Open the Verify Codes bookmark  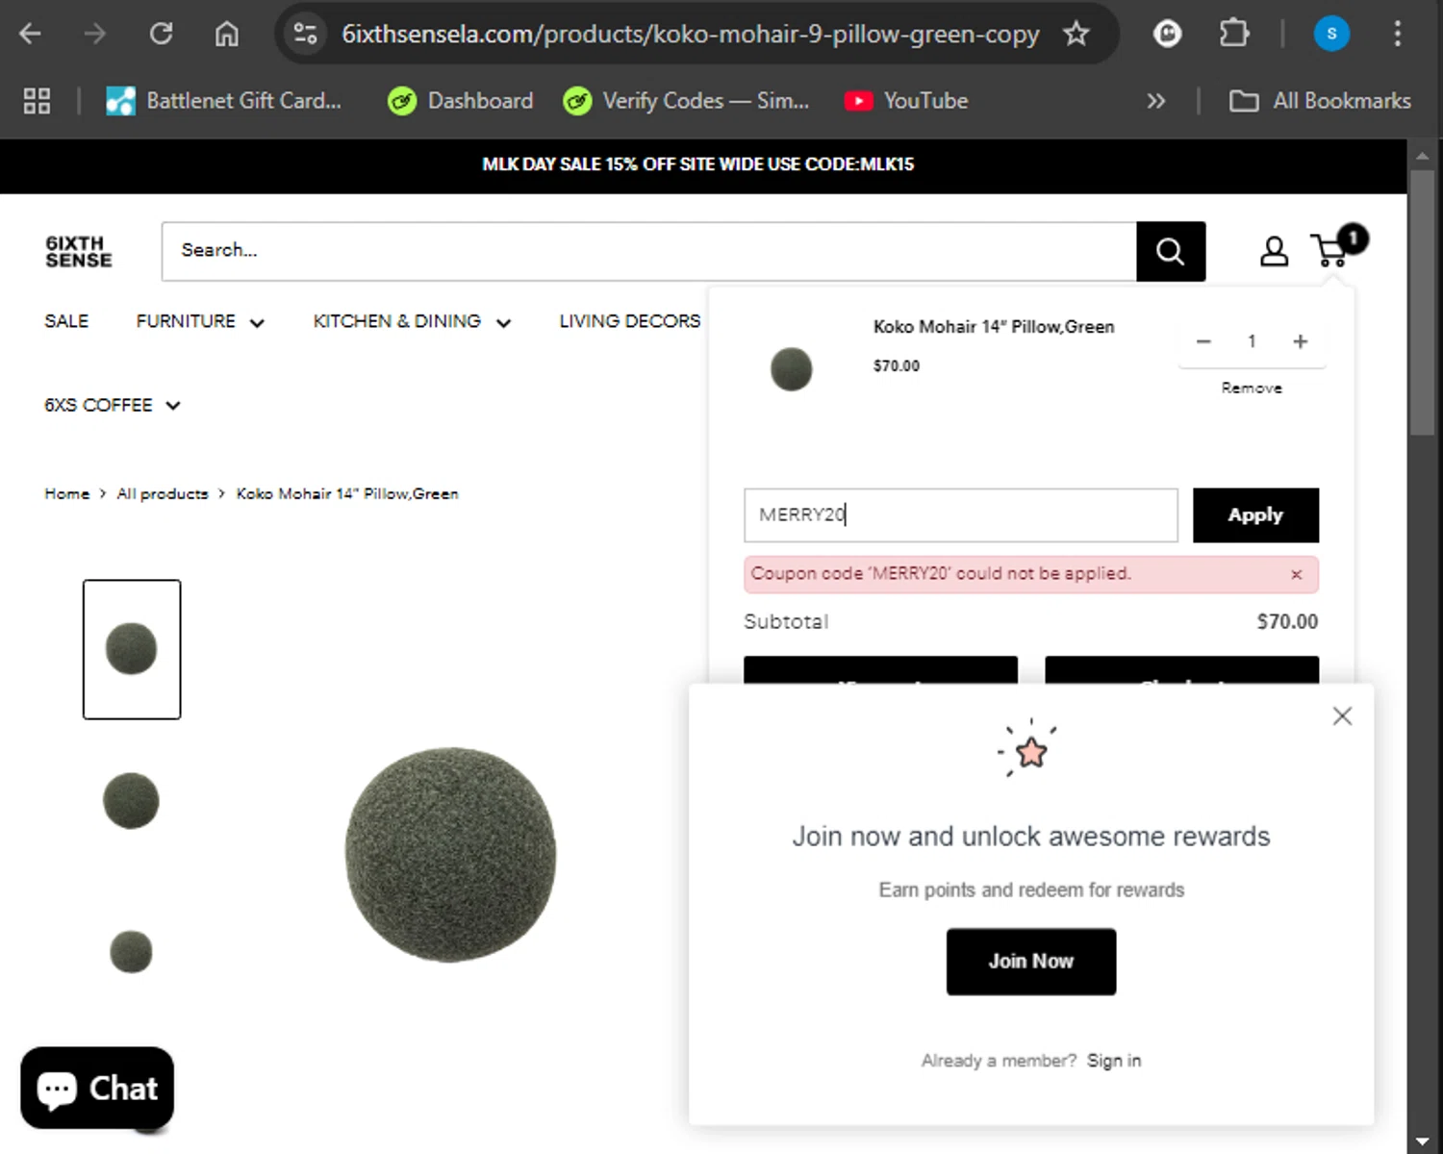[x=687, y=101]
